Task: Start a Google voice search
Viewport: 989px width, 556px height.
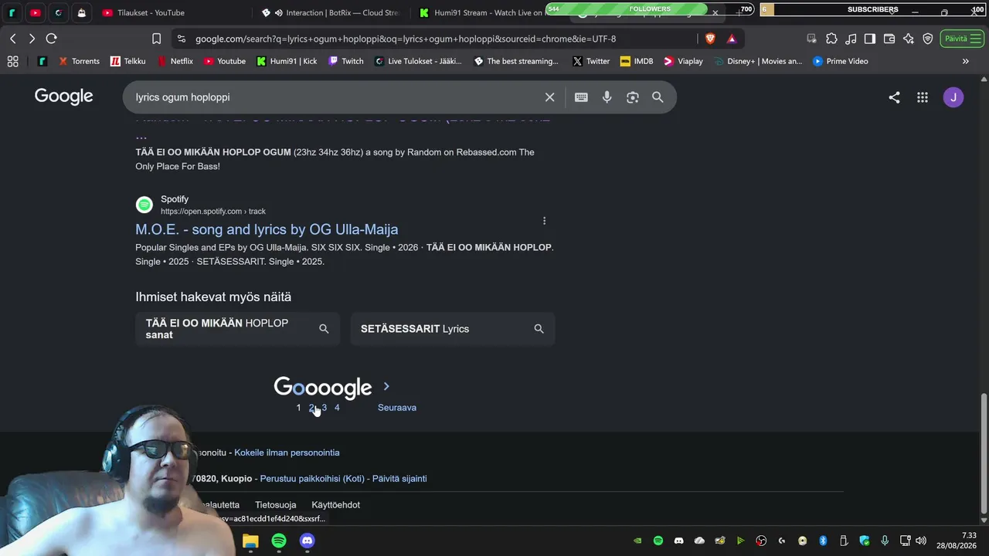Action: (x=607, y=97)
